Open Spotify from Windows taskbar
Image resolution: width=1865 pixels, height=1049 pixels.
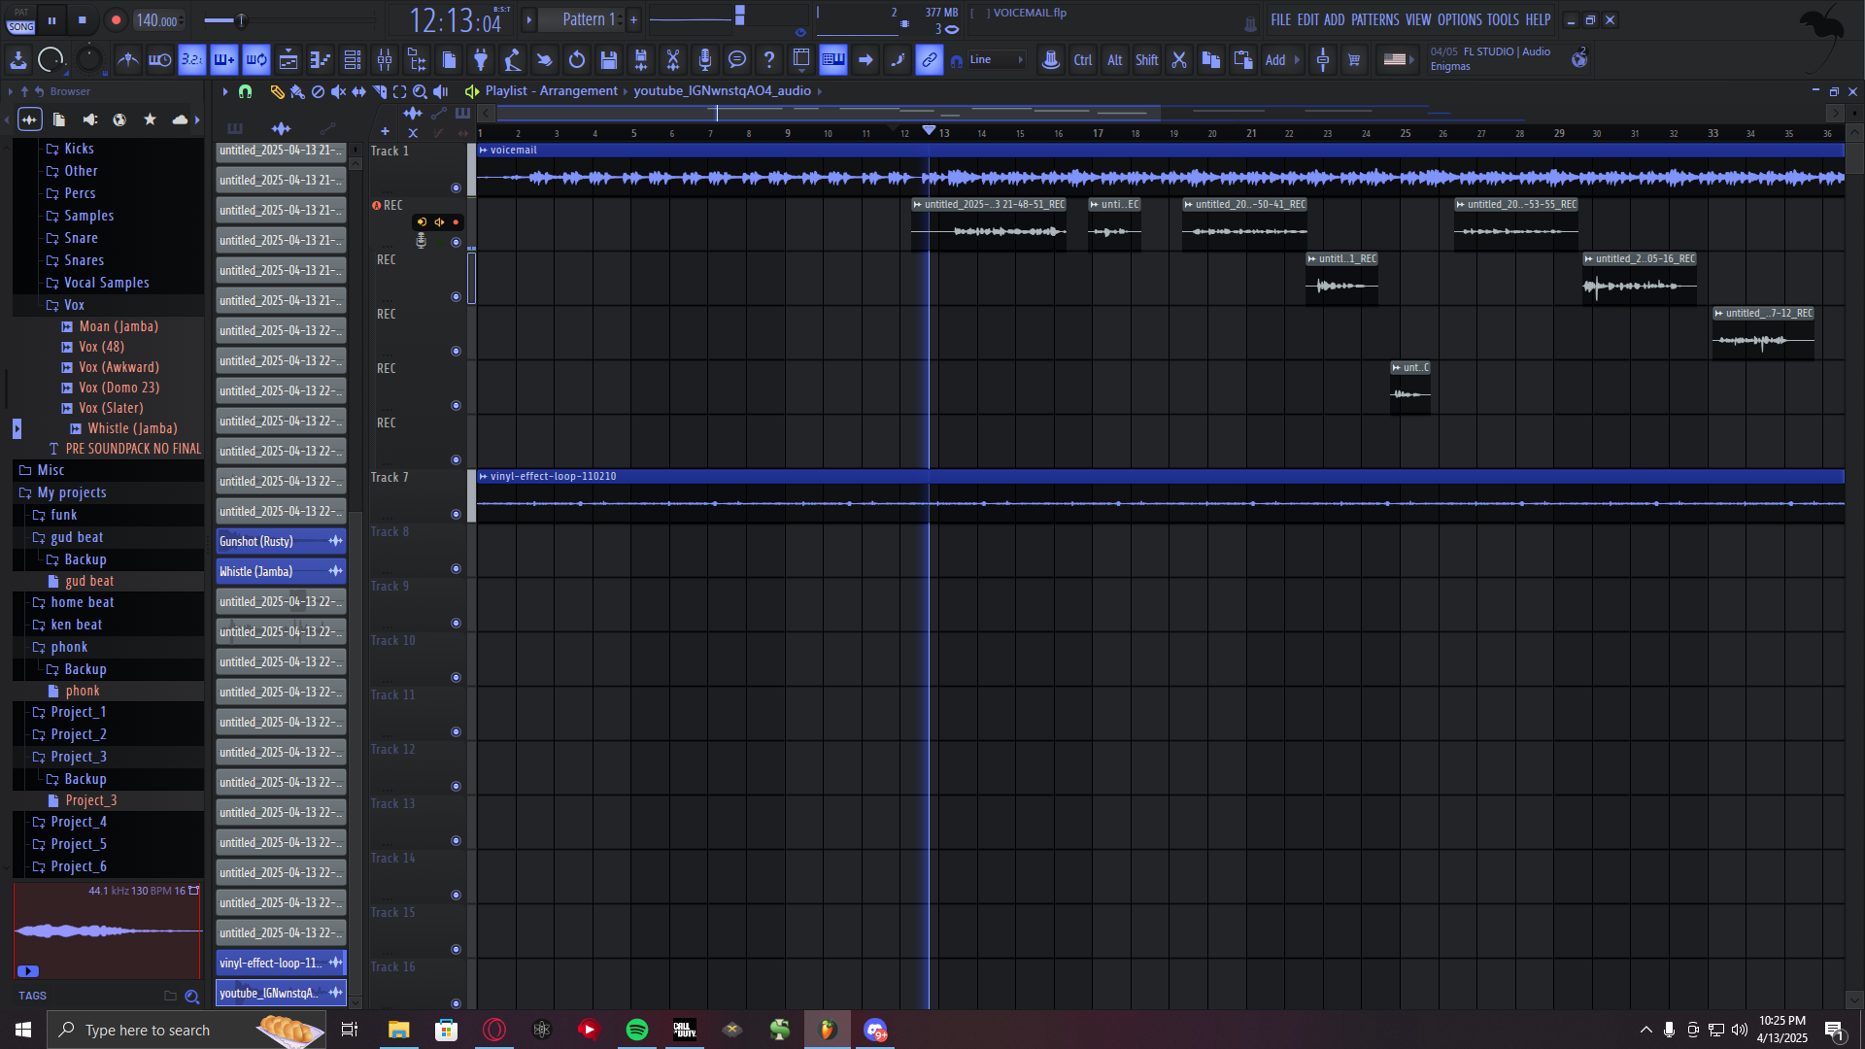point(637,1030)
